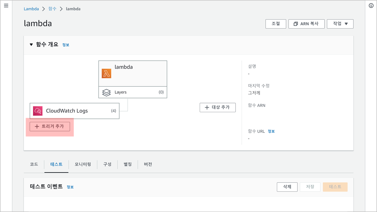Copy ARN with ARN 복사 button
The height and width of the screenshot is (212, 377).
pos(307,24)
